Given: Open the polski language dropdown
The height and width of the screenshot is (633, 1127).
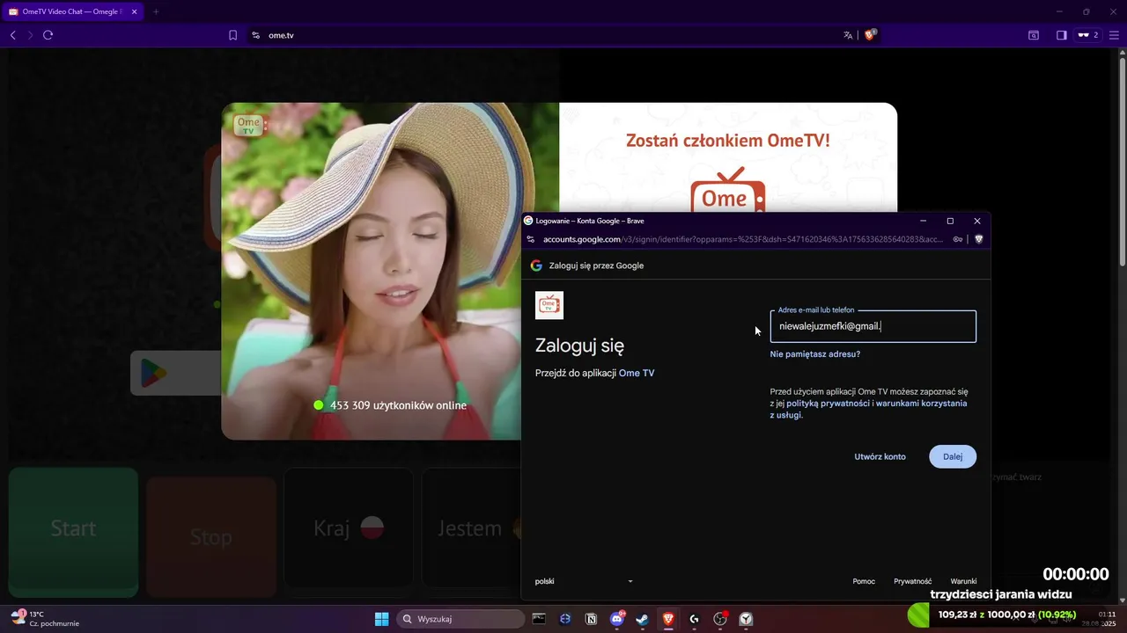Looking at the screenshot, I should point(584,581).
